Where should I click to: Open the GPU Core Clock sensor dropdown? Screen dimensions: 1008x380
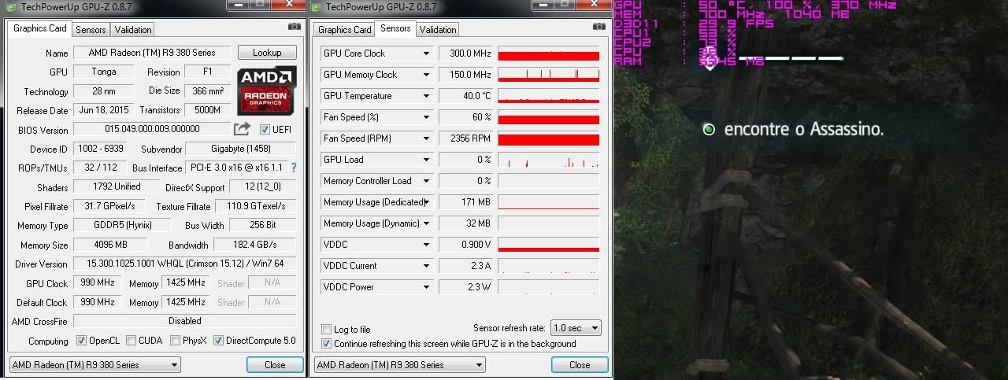click(426, 53)
